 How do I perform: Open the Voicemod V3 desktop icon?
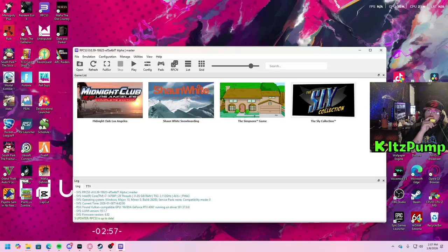399,173
